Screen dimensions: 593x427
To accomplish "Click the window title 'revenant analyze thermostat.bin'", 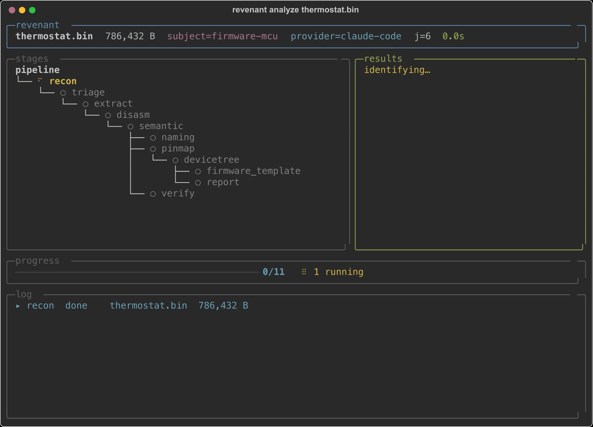I will pos(295,10).
